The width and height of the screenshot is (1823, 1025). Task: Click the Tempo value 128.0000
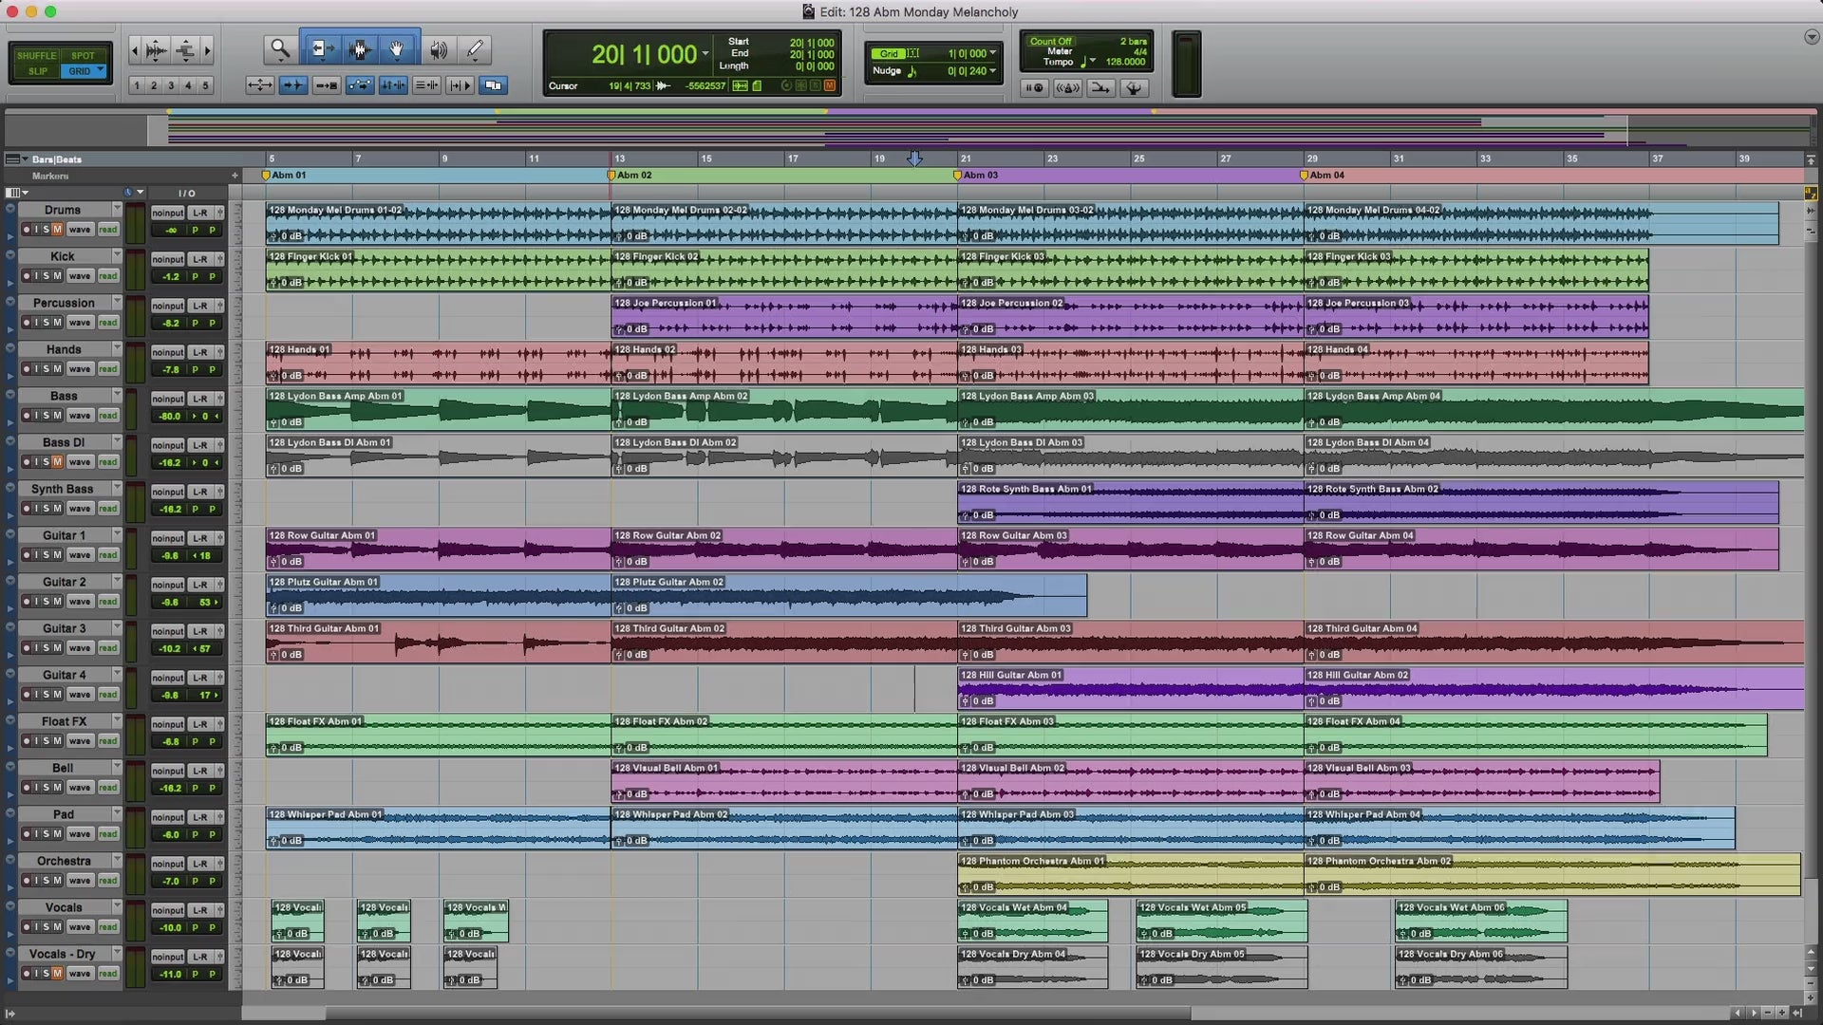click(1126, 62)
